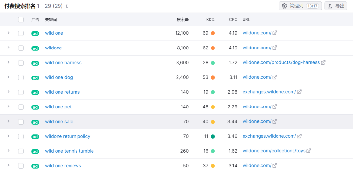The width and height of the screenshot is (353, 173).
Task: Check the box for wild one dog
Action: [x=21, y=78]
